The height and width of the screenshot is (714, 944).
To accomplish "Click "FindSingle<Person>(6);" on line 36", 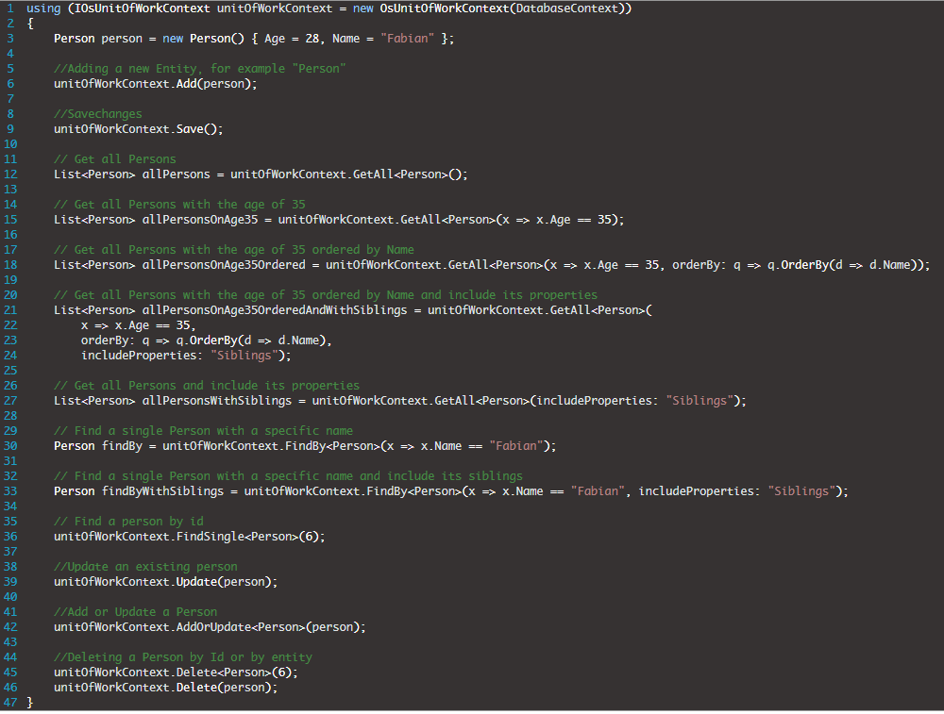I will click(250, 537).
